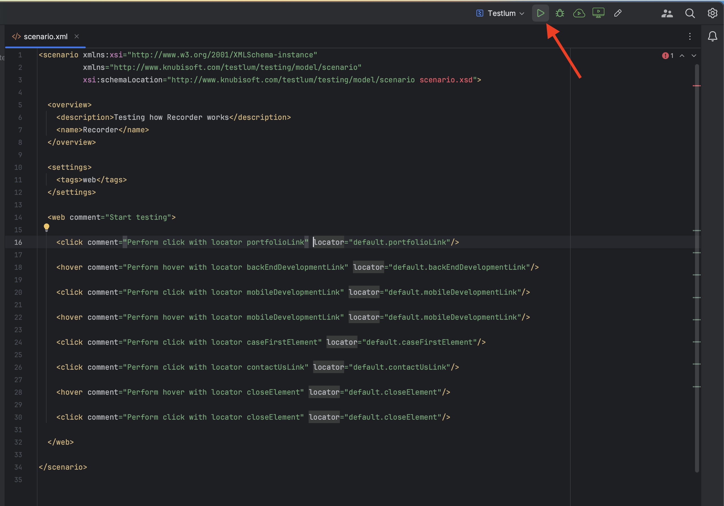Viewport: 724px width, 506px height.
Task: Go to next highlighted error arrow
Action: (x=694, y=56)
